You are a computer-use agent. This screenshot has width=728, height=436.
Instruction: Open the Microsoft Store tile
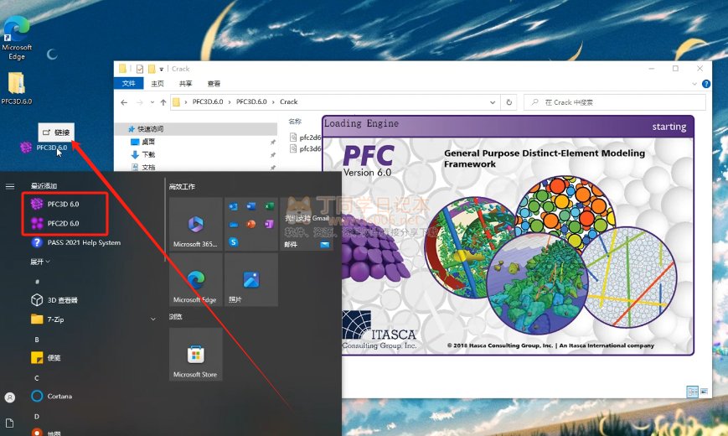(x=195, y=354)
